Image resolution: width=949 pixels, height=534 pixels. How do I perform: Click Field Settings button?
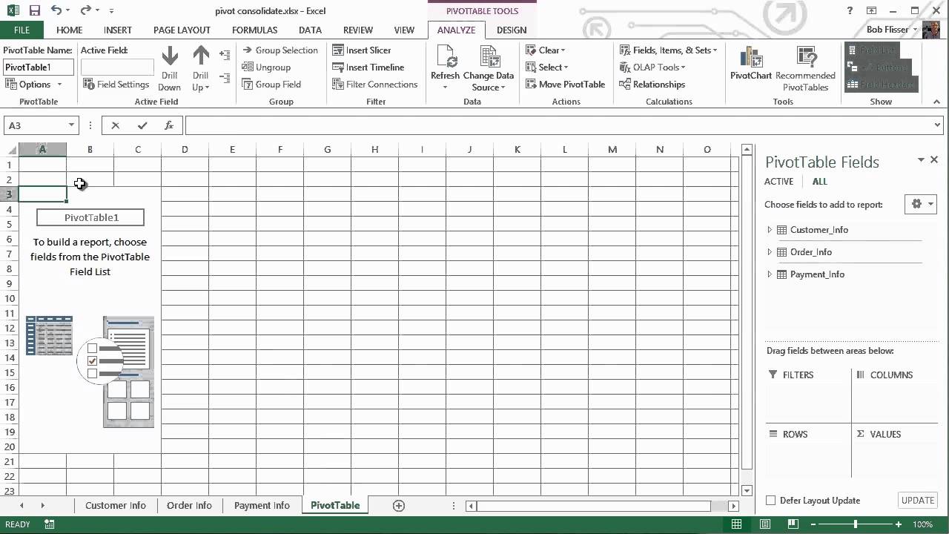116,85
